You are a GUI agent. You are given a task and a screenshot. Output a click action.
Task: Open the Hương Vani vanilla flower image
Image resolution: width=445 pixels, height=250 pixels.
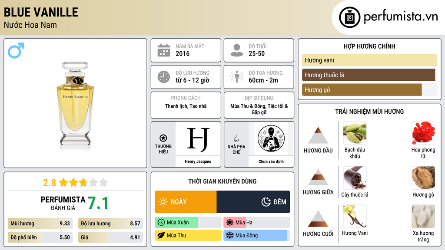pyautogui.click(x=355, y=216)
